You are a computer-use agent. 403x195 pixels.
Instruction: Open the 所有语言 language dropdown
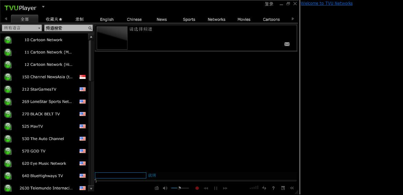(22, 28)
